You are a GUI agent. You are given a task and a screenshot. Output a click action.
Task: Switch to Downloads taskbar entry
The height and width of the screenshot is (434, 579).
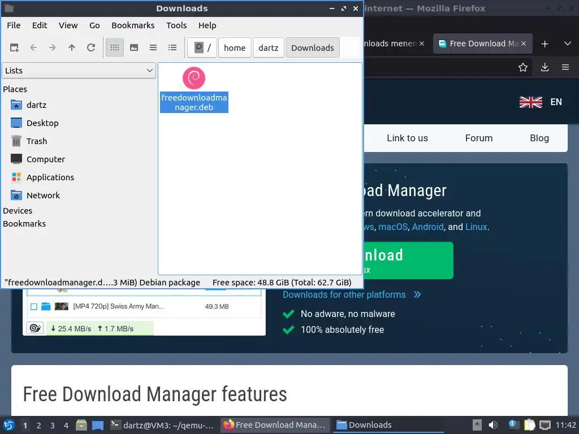[388, 425]
